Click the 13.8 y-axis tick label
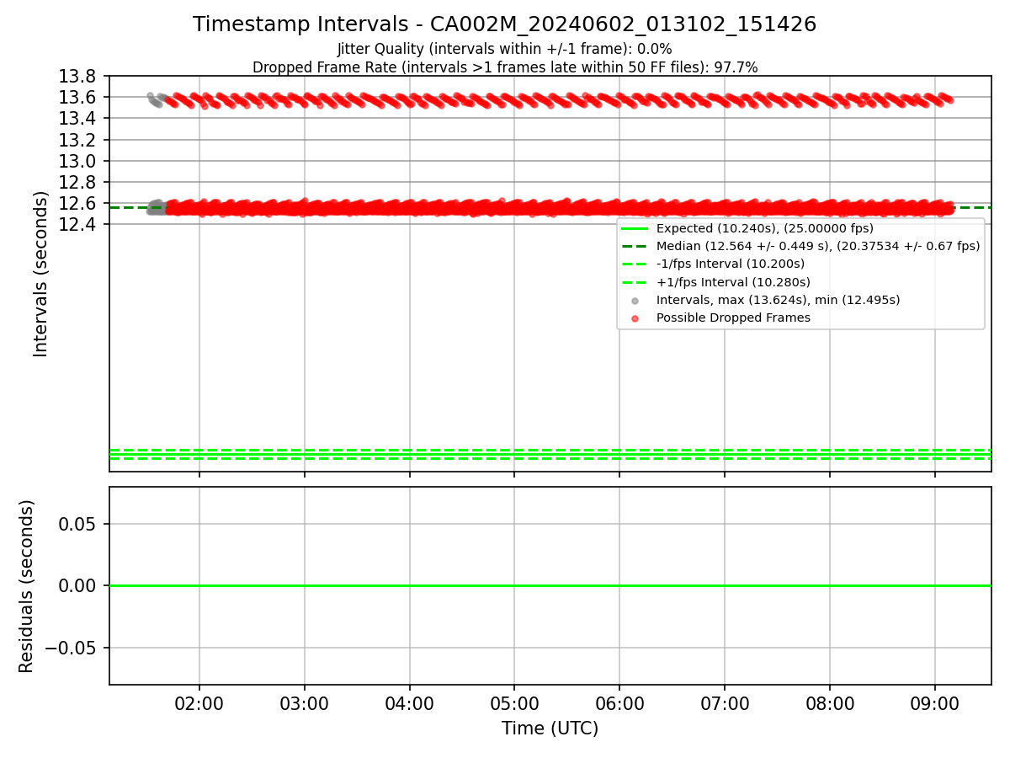1010x758 pixels. 76,77
